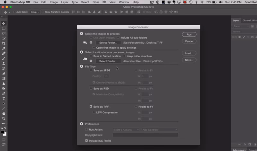Select the Move tool
The height and width of the screenshot is (151, 257).
click(4, 23)
